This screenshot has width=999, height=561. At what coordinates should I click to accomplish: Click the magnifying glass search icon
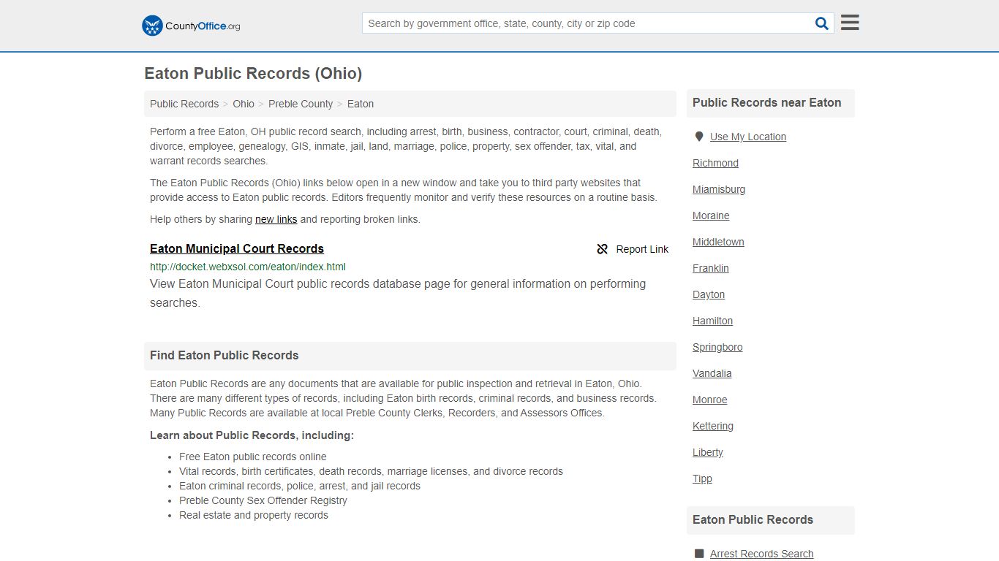tap(822, 23)
